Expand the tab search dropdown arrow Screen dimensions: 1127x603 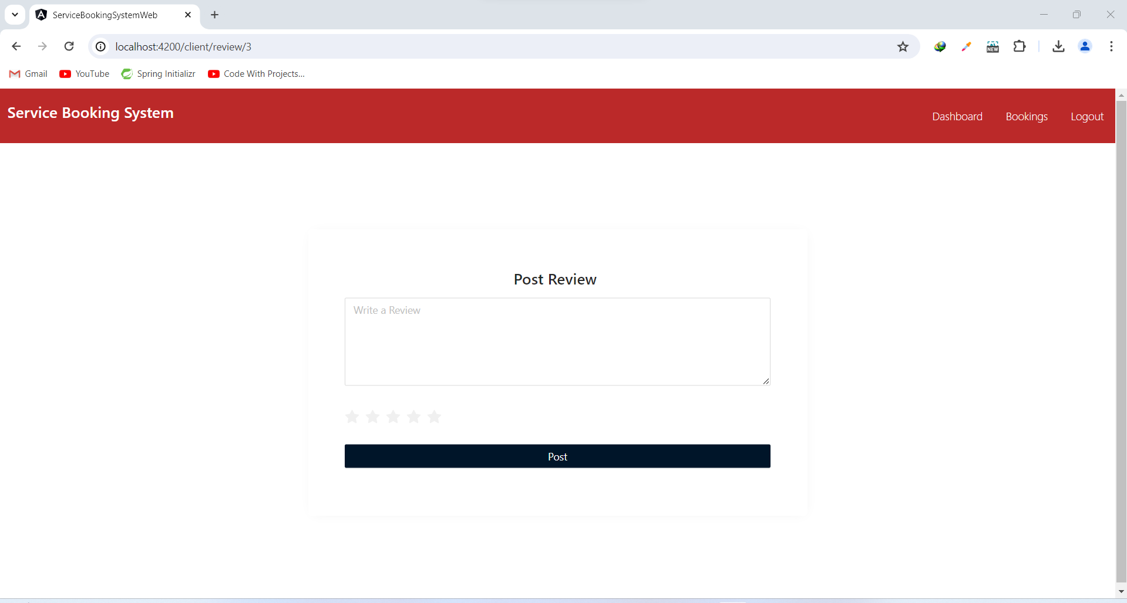point(15,15)
